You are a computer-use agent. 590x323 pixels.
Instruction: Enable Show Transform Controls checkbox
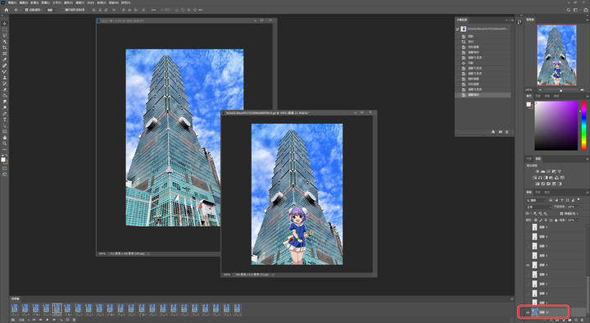62,10
